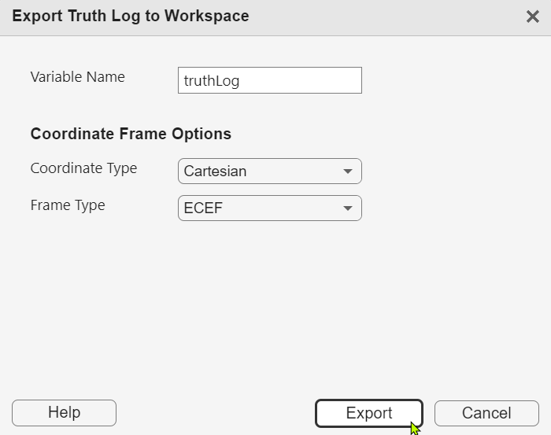The height and width of the screenshot is (435, 551).
Task: Click the Frame Type label
Action: (68, 205)
